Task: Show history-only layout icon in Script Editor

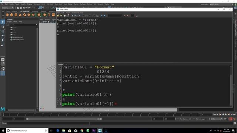Action: tap(83, 16)
